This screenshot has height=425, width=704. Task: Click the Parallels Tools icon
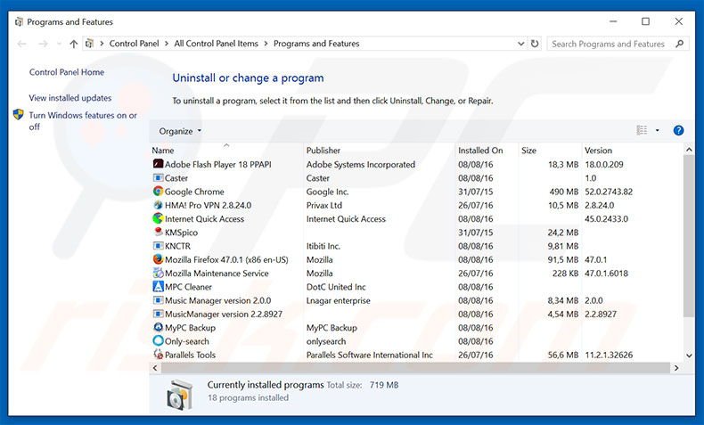158,354
